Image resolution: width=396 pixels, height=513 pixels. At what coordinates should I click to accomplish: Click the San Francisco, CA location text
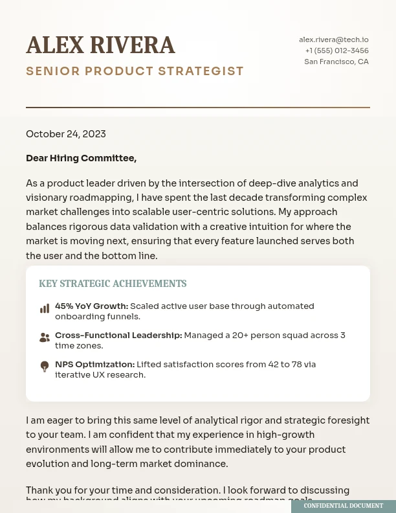pos(336,62)
